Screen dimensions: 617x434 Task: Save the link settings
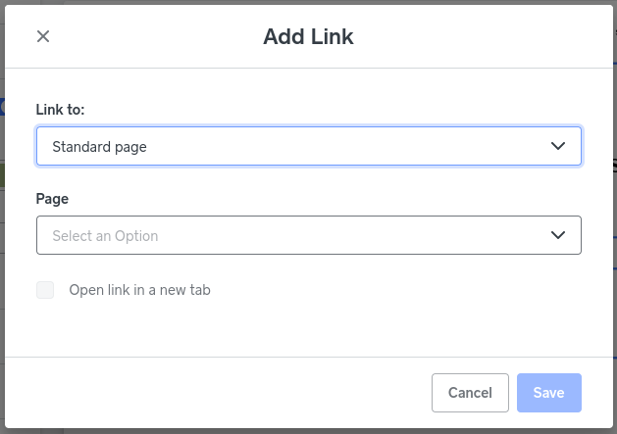coord(548,393)
